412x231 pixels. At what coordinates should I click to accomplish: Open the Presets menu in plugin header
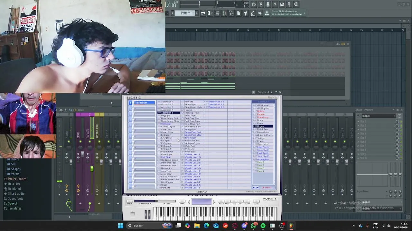261,92
